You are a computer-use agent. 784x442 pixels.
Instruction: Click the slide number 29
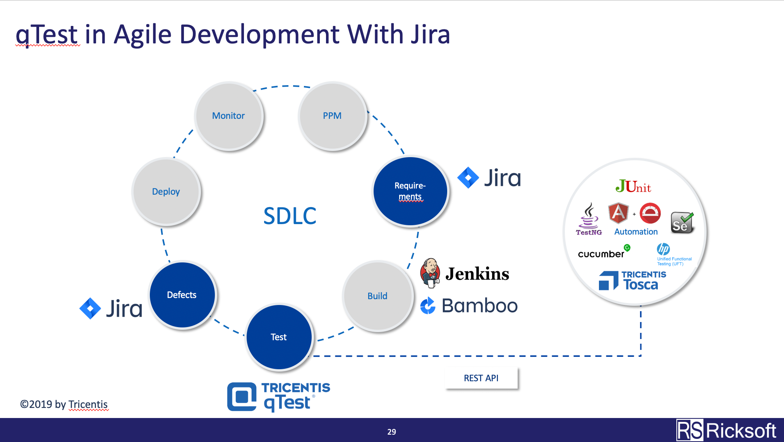point(392,432)
